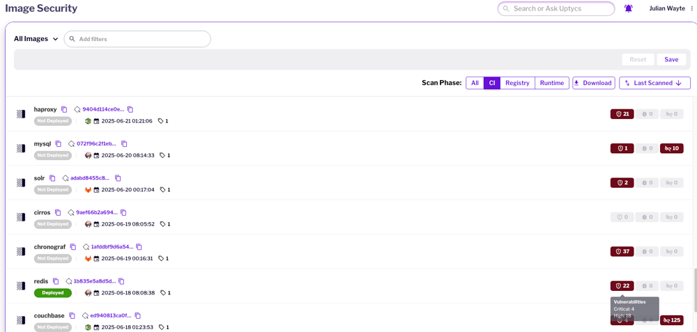This screenshot has height=332, width=697.
Task: Select the CI scan phase tab
Action: 492,83
